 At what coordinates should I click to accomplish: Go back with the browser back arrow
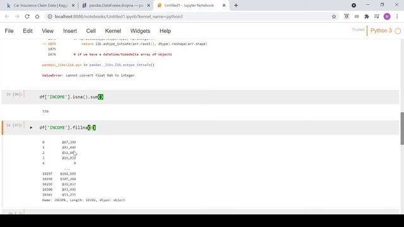pyautogui.click(x=7, y=16)
